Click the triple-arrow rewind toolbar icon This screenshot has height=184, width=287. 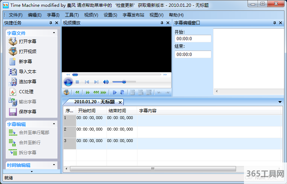[96, 93]
